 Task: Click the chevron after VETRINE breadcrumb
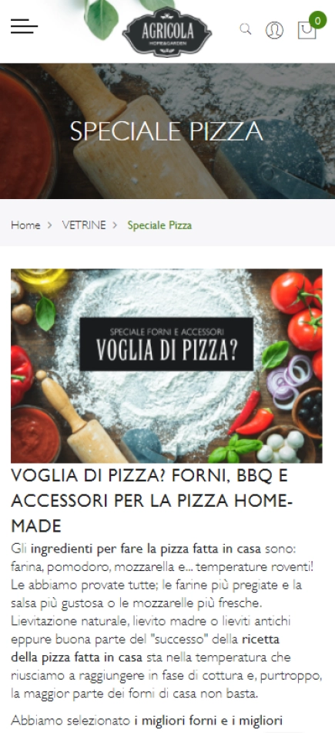click(x=116, y=225)
